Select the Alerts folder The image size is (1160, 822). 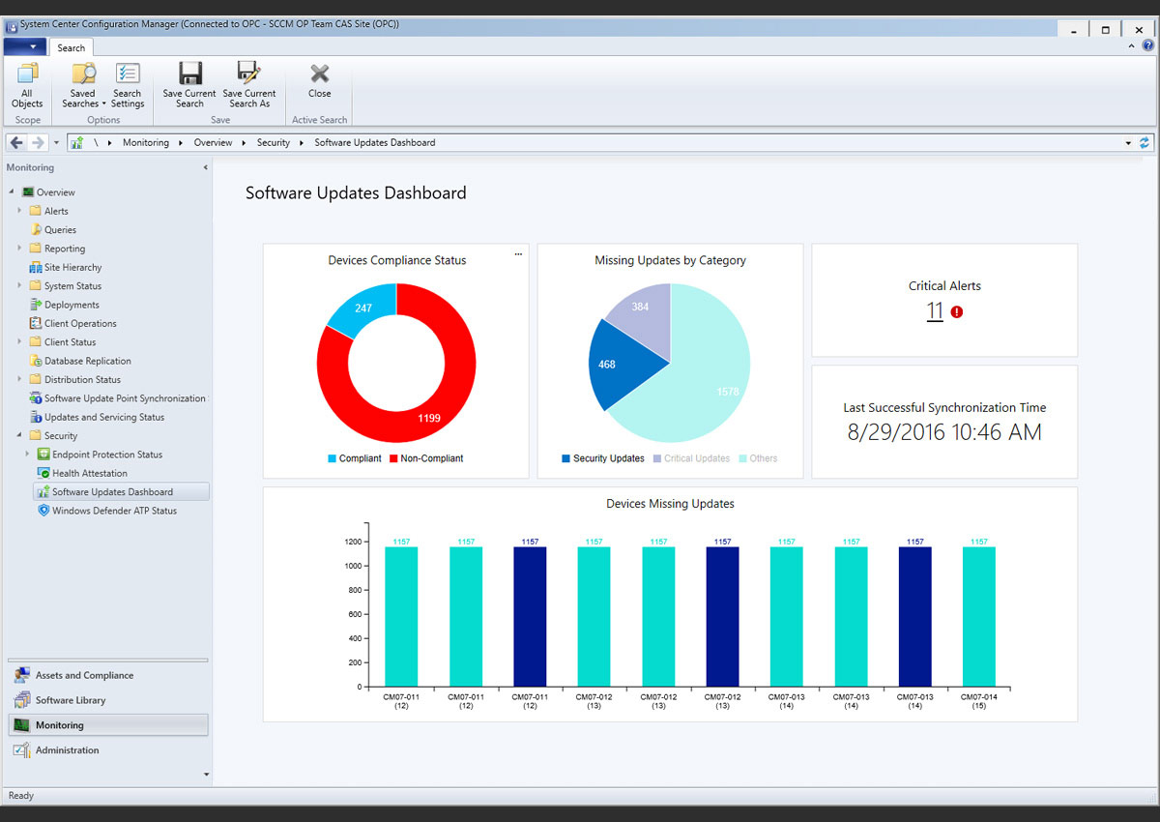[56, 211]
